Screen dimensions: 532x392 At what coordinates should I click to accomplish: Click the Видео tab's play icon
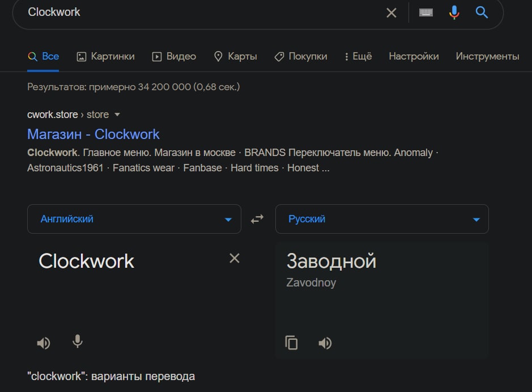[x=156, y=57]
